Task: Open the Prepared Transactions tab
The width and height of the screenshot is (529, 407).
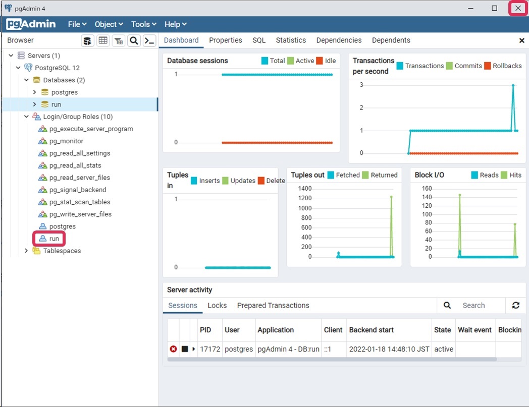Action: 273,305
